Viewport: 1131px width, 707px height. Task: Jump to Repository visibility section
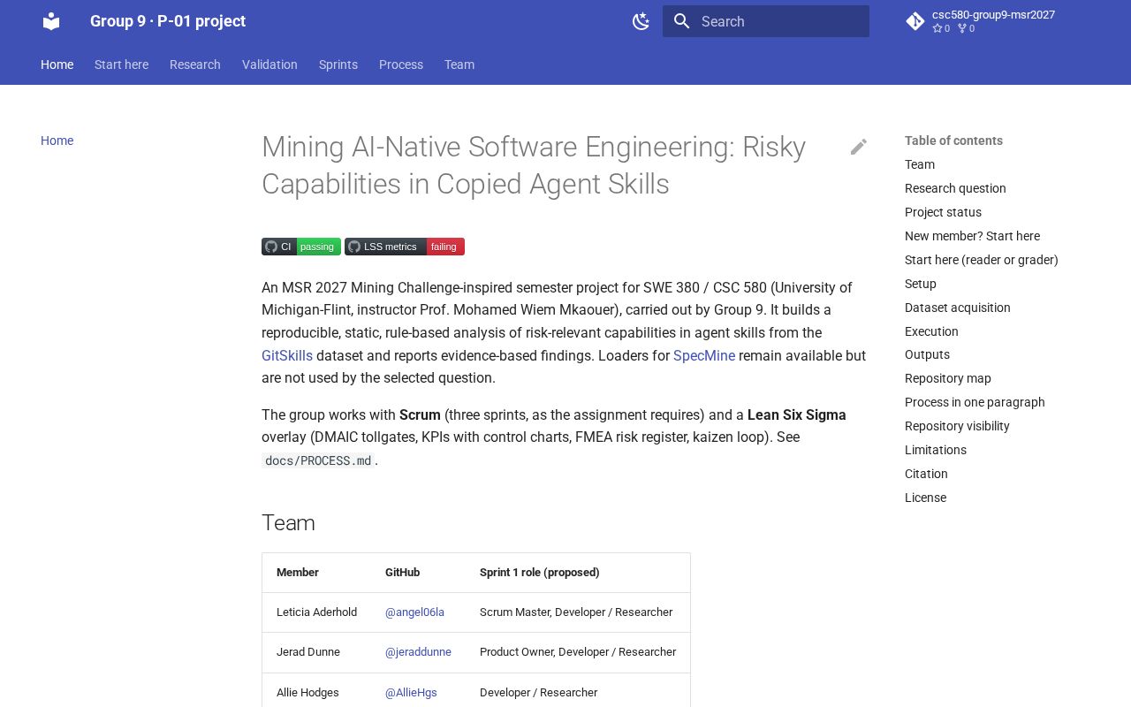point(957,426)
